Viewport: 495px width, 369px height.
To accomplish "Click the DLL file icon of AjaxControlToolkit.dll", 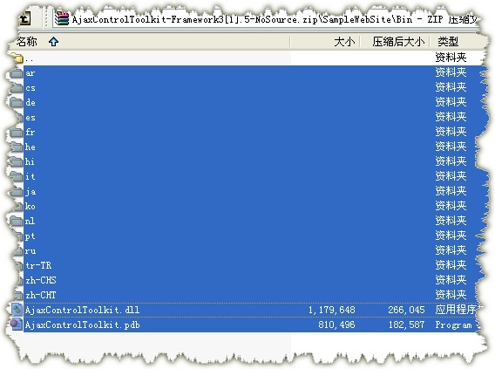I will (x=17, y=309).
